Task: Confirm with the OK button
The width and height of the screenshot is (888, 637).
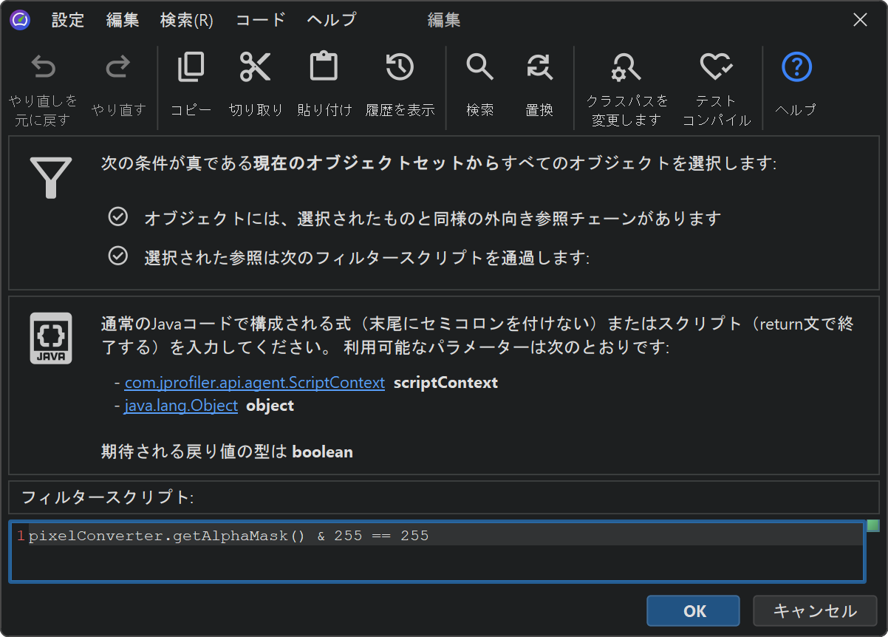Action: [x=693, y=610]
